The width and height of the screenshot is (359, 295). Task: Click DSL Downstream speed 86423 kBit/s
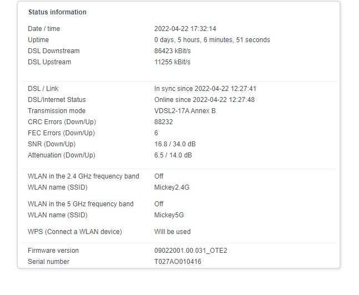point(173,51)
